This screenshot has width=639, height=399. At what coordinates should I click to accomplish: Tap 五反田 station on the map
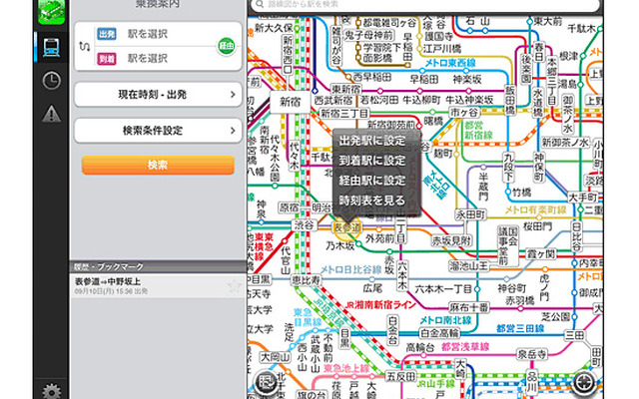tap(401, 376)
